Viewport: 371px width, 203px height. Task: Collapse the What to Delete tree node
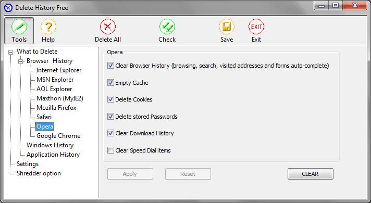point(10,52)
